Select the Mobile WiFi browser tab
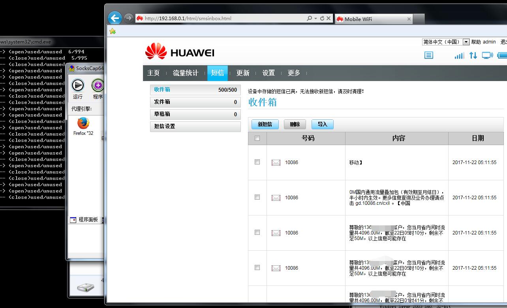This screenshot has height=308, width=507. point(374,19)
